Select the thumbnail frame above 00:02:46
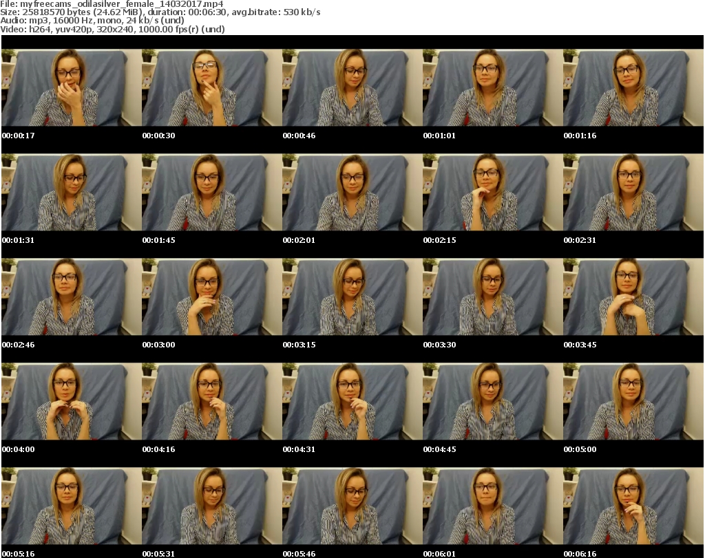 coord(72,297)
